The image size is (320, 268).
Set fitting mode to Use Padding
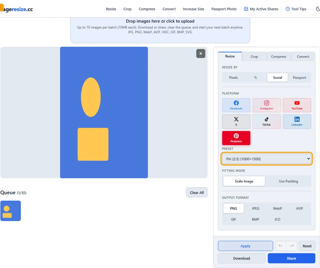point(288,181)
